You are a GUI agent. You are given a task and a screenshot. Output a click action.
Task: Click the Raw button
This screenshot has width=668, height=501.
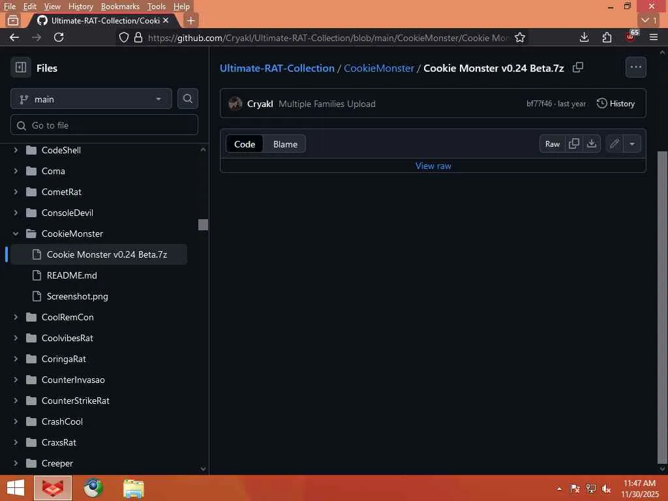[x=553, y=144]
